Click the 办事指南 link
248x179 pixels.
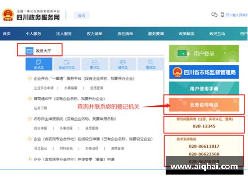[x=70, y=88]
